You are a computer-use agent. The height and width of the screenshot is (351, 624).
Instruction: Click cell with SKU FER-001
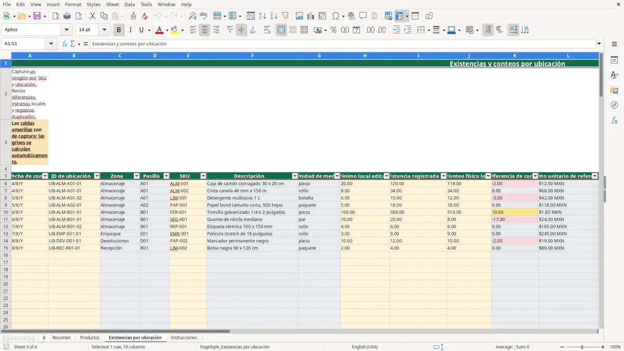pos(188,212)
